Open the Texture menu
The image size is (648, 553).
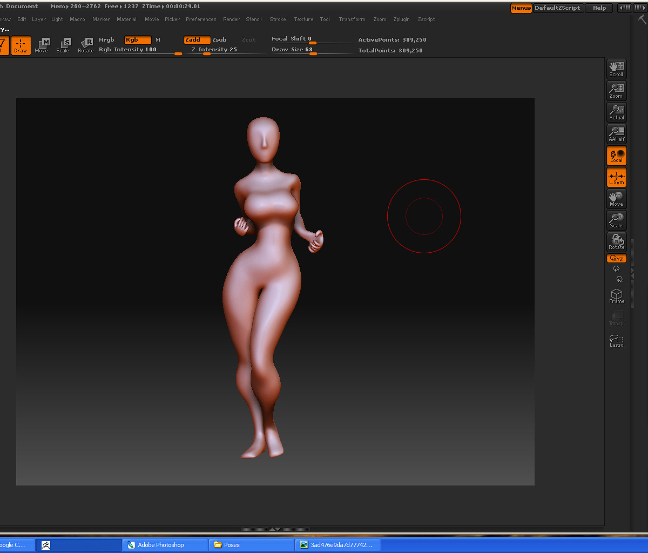pos(303,19)
